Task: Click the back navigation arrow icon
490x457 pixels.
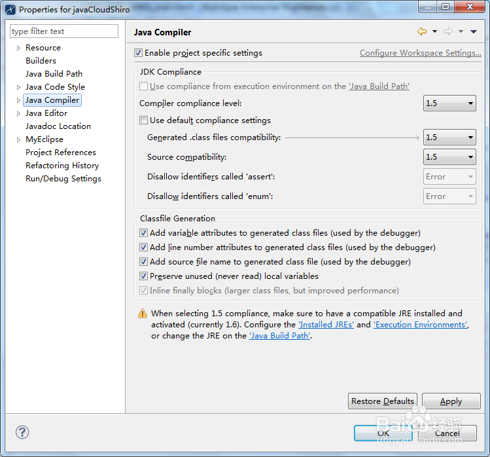Action: [x=422, y=31]
